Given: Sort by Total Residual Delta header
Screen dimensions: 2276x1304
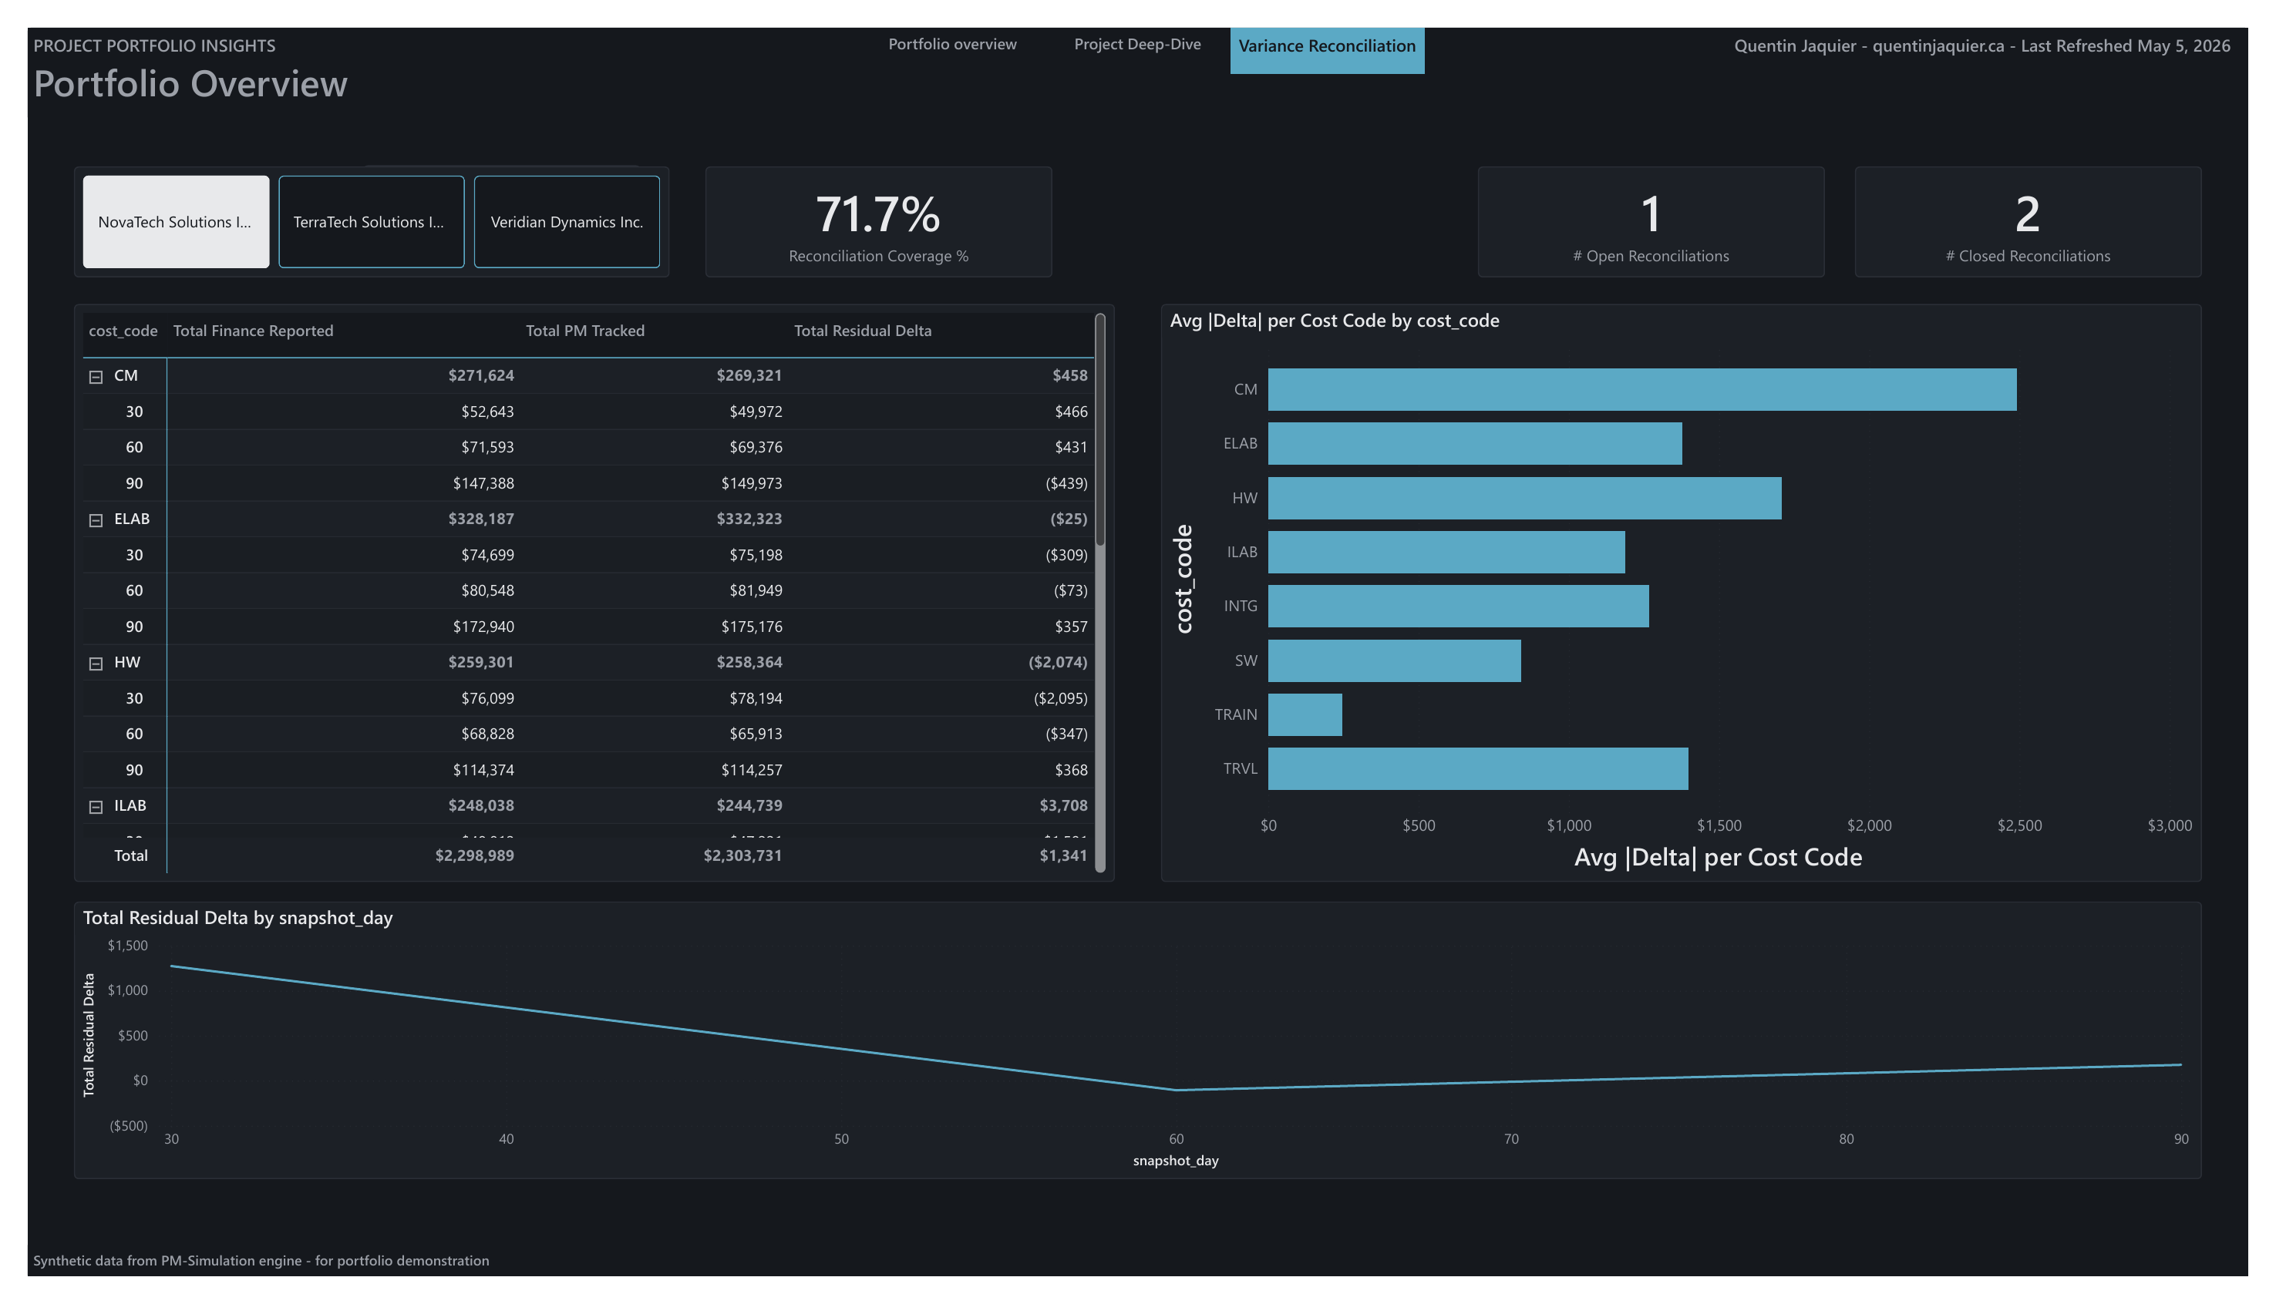Looking at the screenshot, I should click(863, 331).
